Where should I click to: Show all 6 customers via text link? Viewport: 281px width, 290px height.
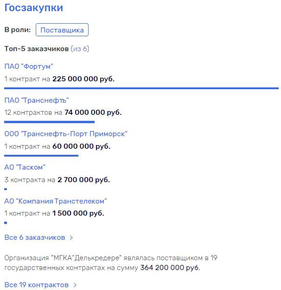[x=35, y=237]
